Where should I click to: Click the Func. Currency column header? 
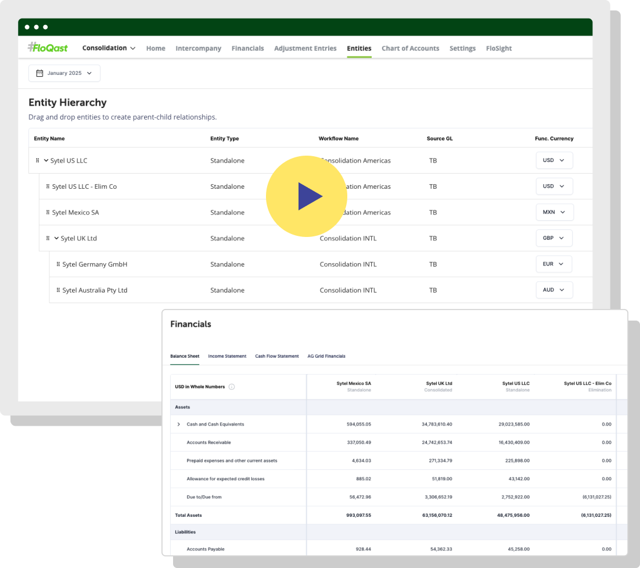click(x=554, y=138)
